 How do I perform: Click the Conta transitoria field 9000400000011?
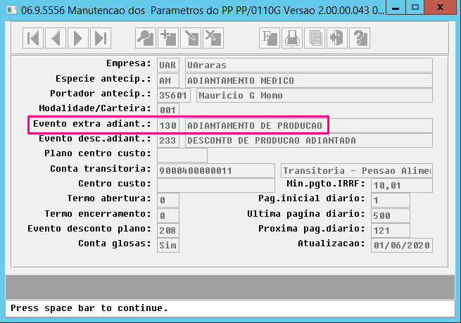tap(216, 171)
